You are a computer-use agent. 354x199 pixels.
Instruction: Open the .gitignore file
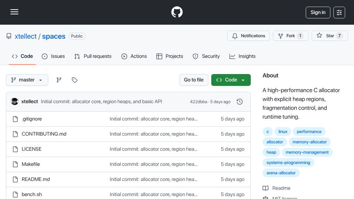(32, 119)
